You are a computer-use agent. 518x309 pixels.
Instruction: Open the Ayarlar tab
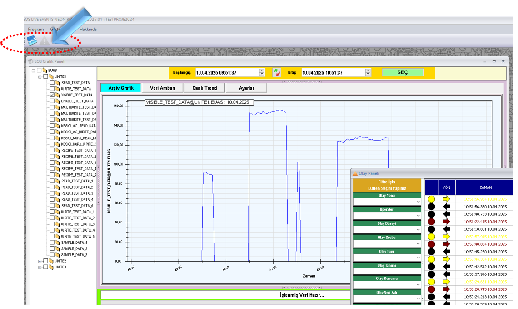[246, 88]
